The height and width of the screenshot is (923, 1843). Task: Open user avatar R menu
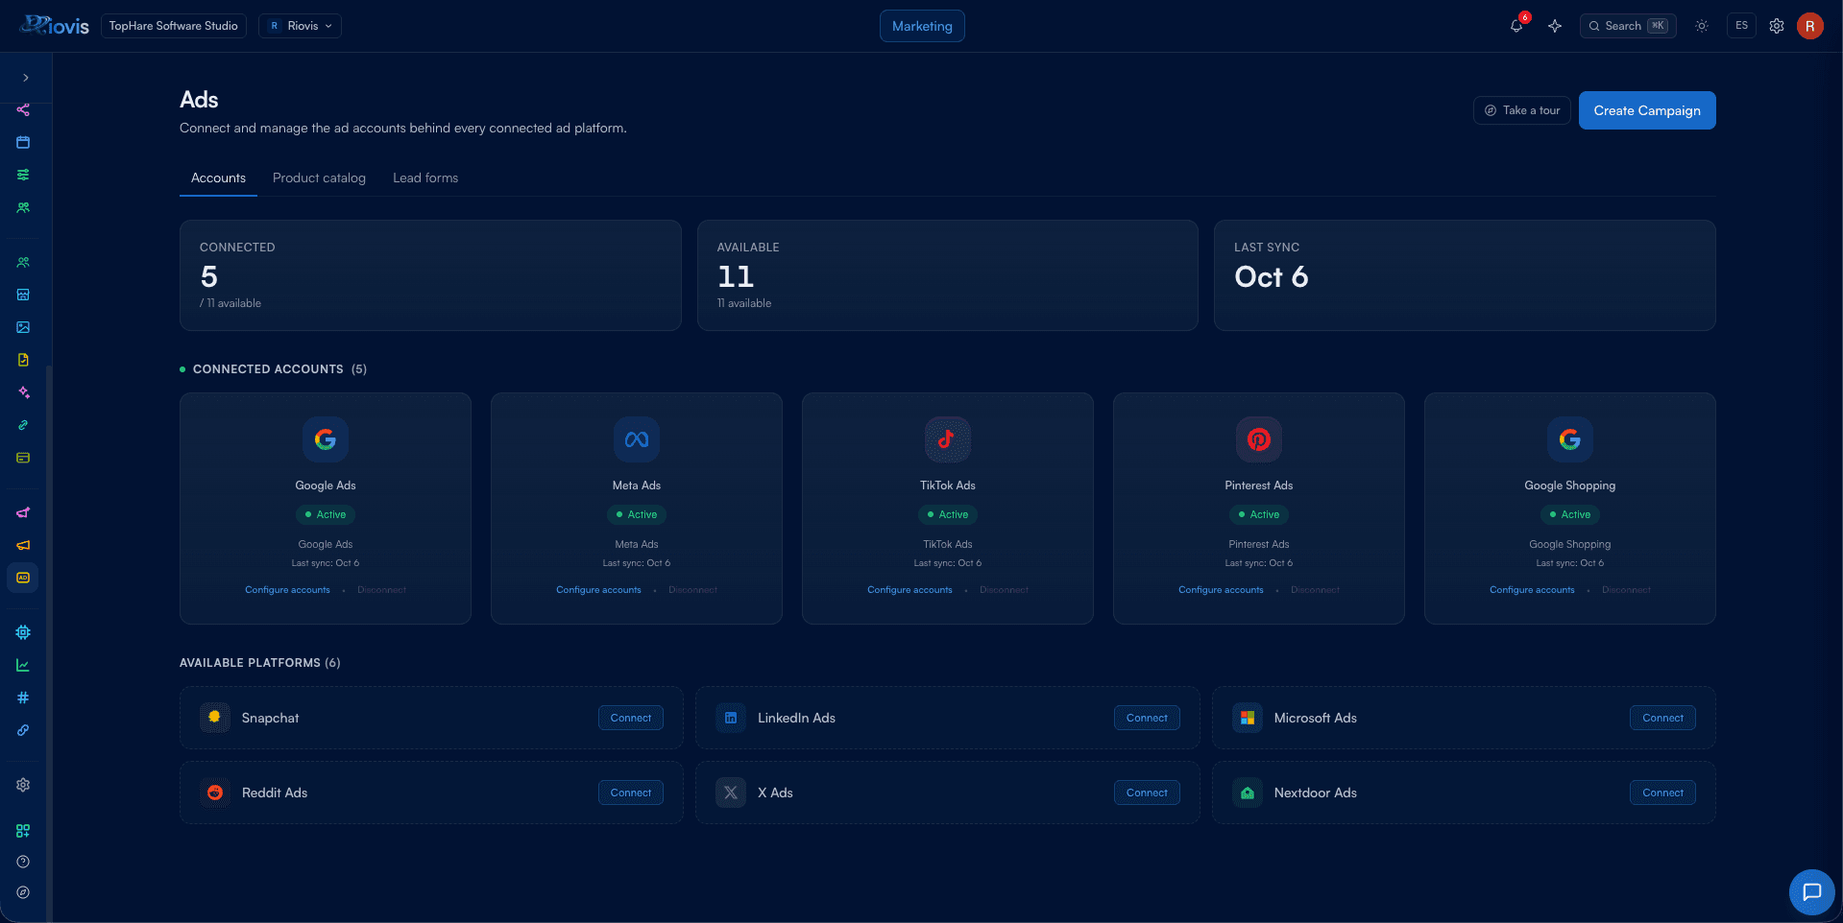[1810, 26]
